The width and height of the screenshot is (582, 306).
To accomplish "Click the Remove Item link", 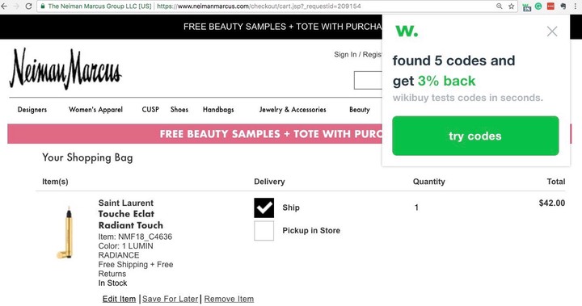I will (x=229, y=299).
